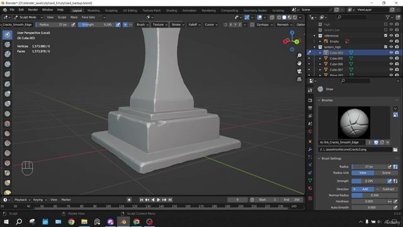Viewport: 403px width, 227px height.
Task: Open File Explorer in the taskbar
Action: 84,222
